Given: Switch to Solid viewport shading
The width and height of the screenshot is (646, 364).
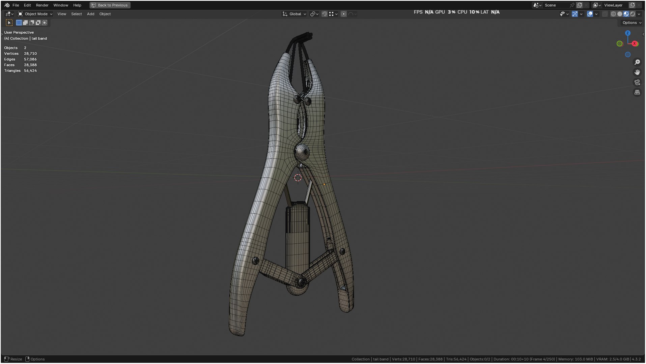Looking at the screenshot, I should tap(620, 14).
